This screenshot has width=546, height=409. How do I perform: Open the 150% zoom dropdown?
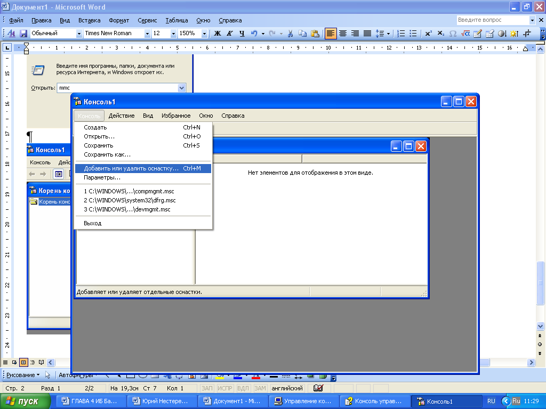pyautogui.click(x=204, y=34)
